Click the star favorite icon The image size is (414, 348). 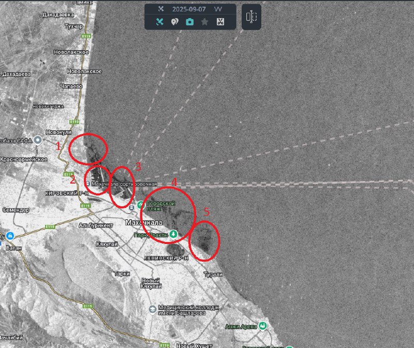click(205, 22)
